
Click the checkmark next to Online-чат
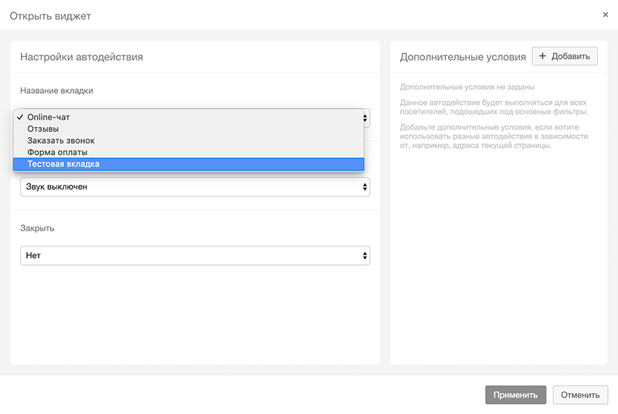point(20,117)
